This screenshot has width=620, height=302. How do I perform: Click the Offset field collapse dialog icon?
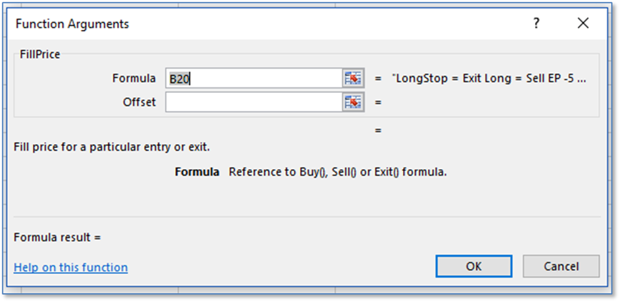tap(353, 102)
